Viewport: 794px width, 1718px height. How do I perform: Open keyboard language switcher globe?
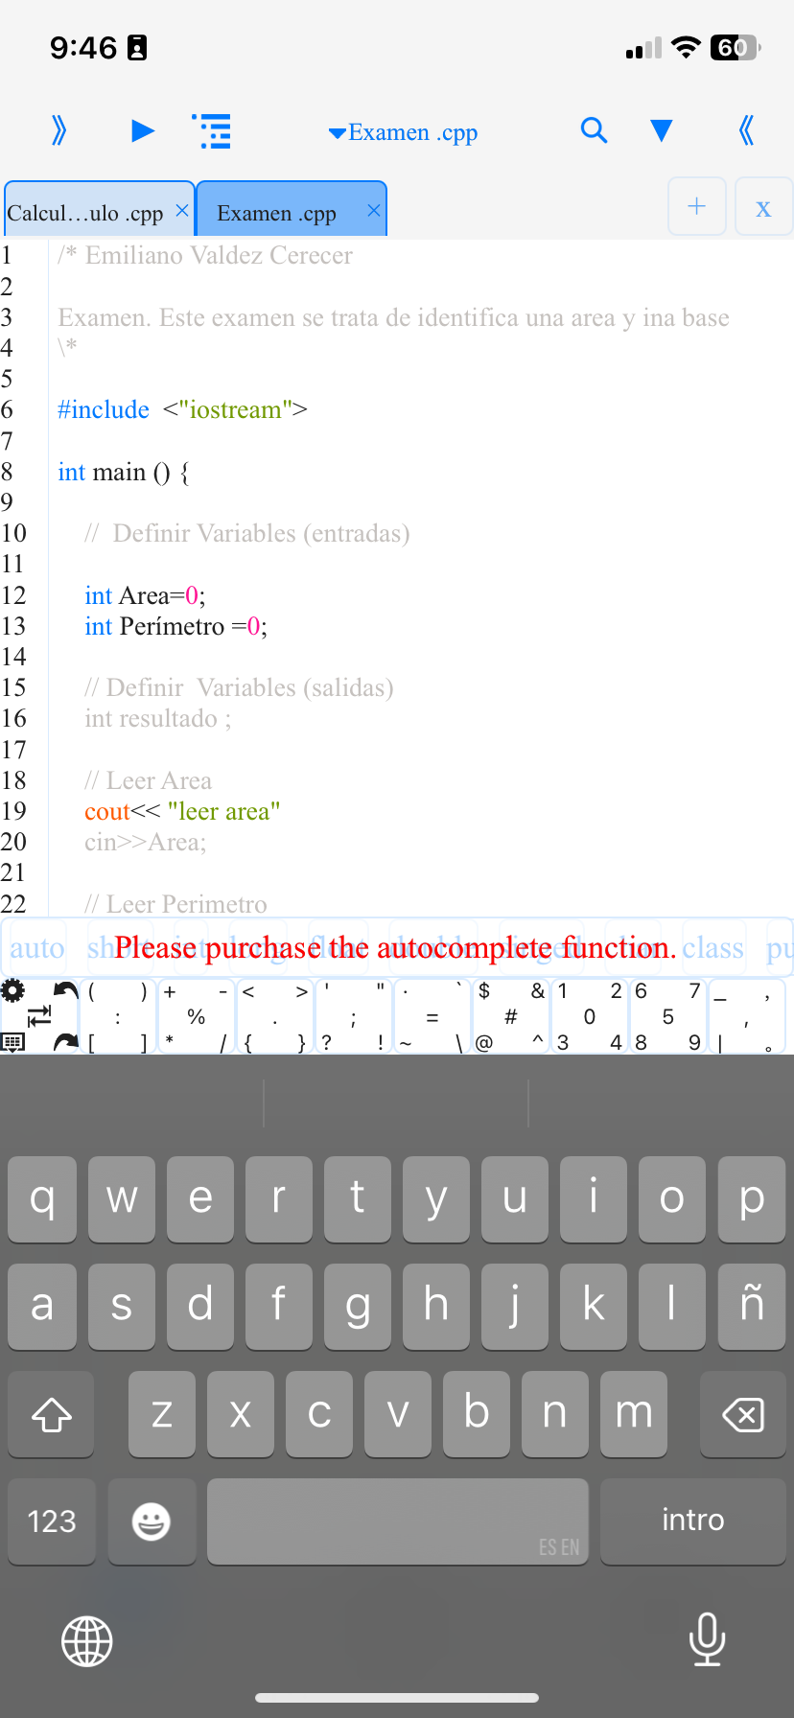pyautogui.click(x=87, y=1640)
